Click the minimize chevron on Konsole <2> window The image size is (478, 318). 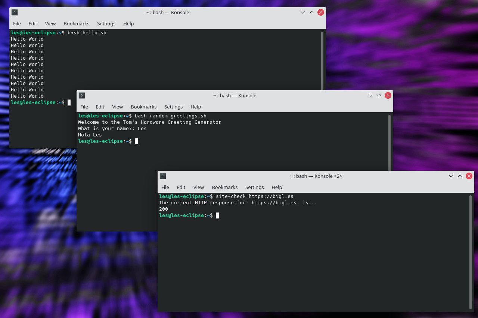tap(451, 176)
